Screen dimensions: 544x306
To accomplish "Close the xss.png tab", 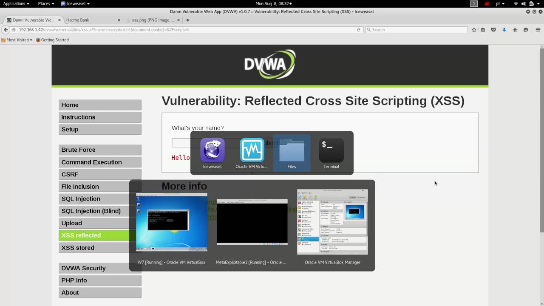I will click(179, 20).
